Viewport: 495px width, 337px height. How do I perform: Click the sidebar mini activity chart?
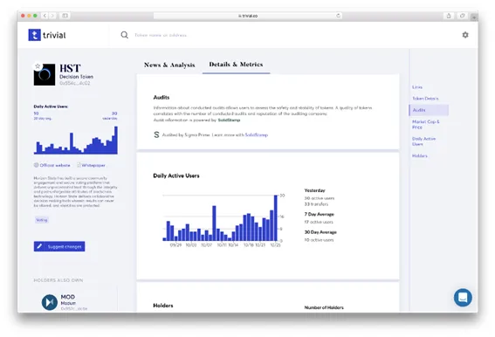[76, 140]
